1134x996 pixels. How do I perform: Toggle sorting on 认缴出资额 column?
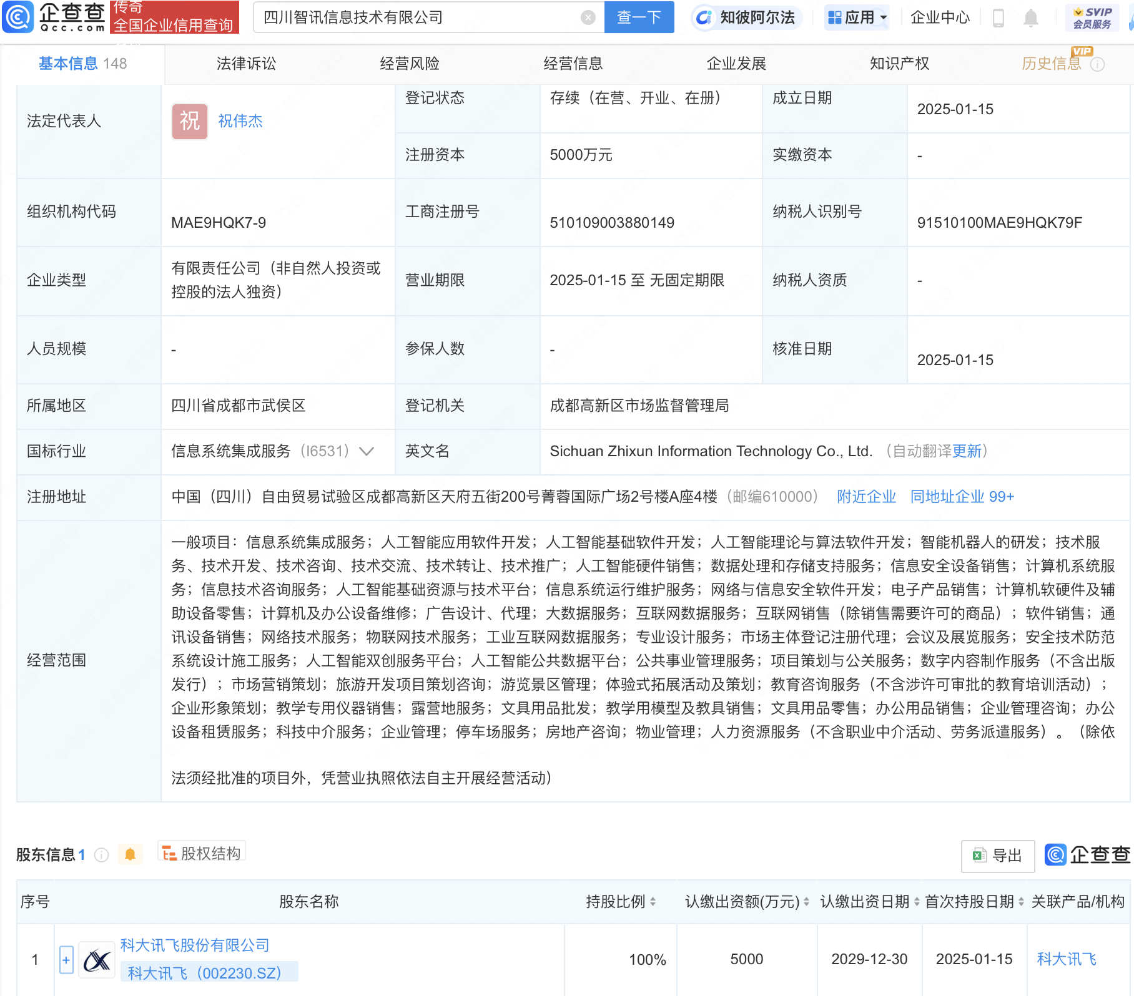pyautogui.click(x=806, y=901)
